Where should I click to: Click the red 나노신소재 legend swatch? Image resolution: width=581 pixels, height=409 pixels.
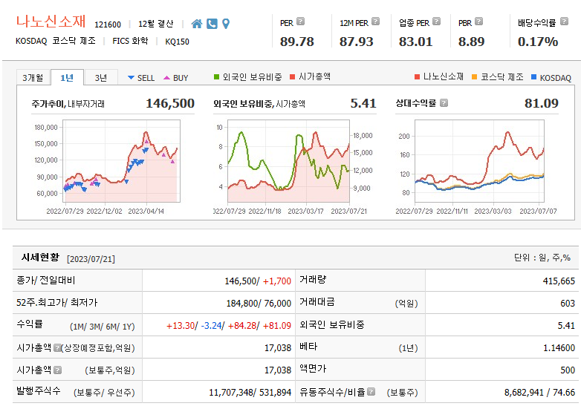[x=418, y=77]
